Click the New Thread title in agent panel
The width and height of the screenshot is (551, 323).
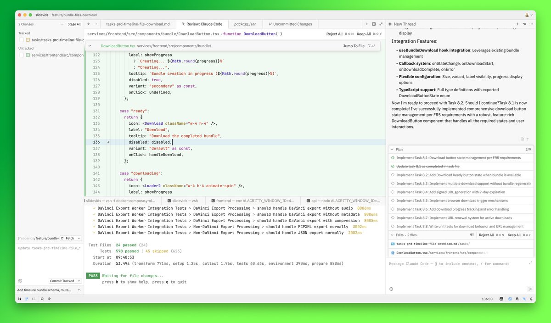[405, 24]
